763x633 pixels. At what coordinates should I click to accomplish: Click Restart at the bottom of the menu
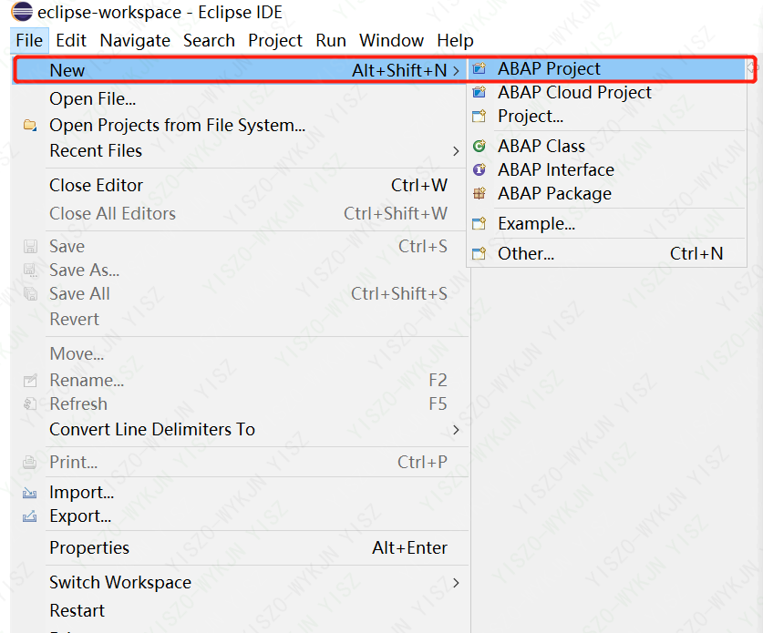pyautogui.click(x=77, y=610)
